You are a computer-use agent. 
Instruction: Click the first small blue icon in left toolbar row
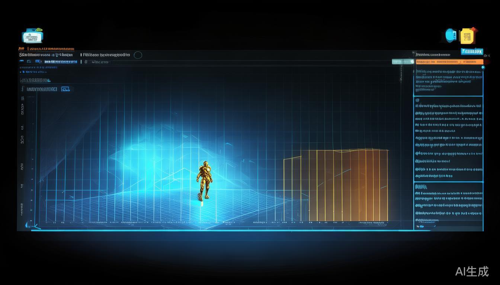coord(22,62)
